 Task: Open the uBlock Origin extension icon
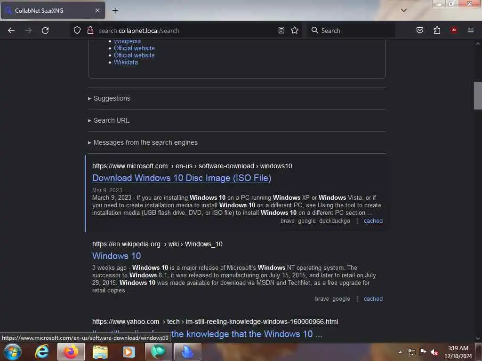point(454,30)
